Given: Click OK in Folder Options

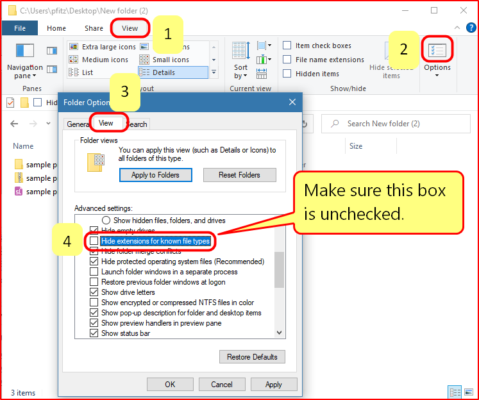Looking at the screenshot, I should coord(170,384).
